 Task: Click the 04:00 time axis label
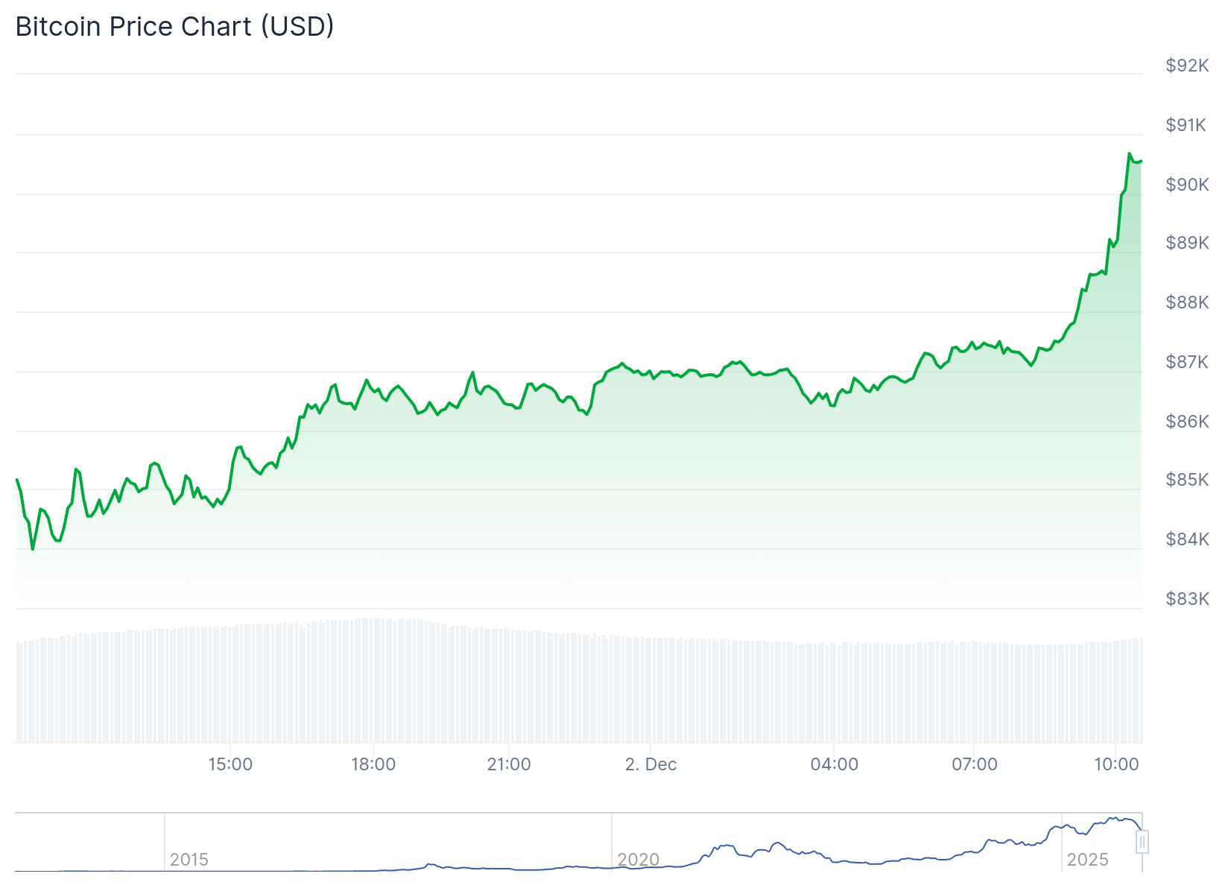[x=834, y=764]
